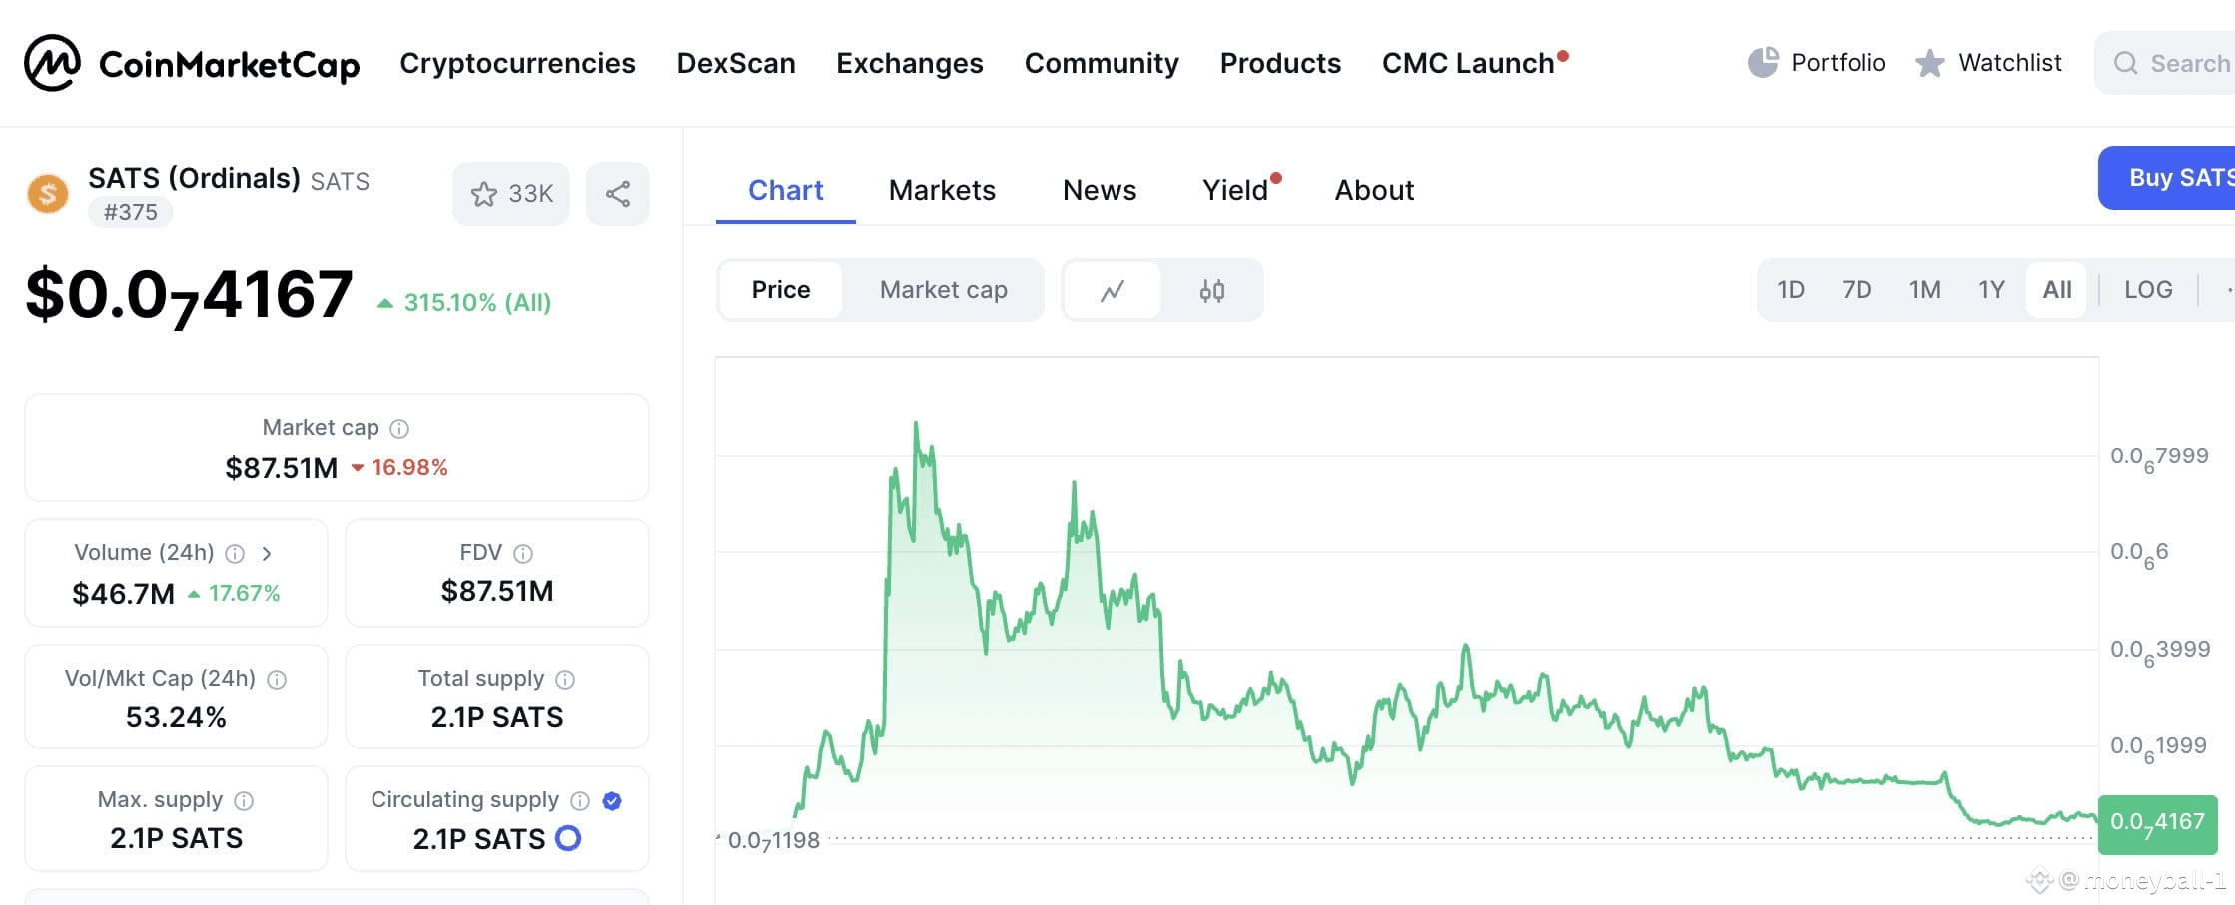The width and height of the screenshot is (2235, 905).
Task: Click the #375 rank badge
Action: click(x=131, y=212)
